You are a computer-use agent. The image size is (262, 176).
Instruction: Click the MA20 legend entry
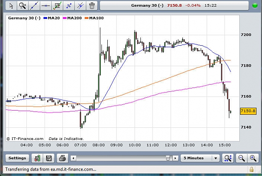coord(52,18)
